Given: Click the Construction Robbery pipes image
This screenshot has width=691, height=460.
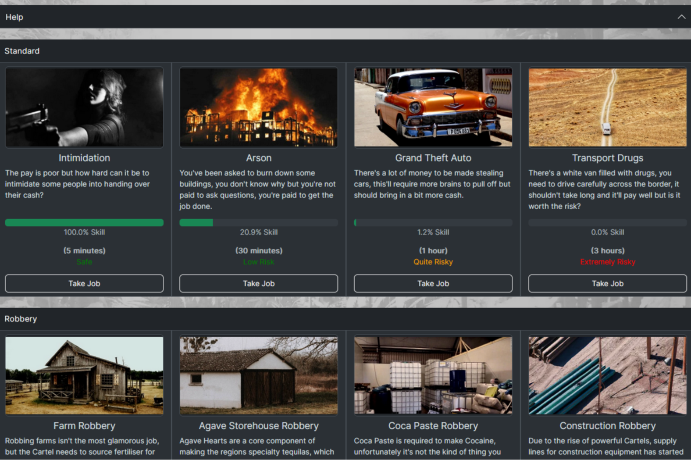Looking at the screenshot, I should pyautogui.click(x=607, y=376).
